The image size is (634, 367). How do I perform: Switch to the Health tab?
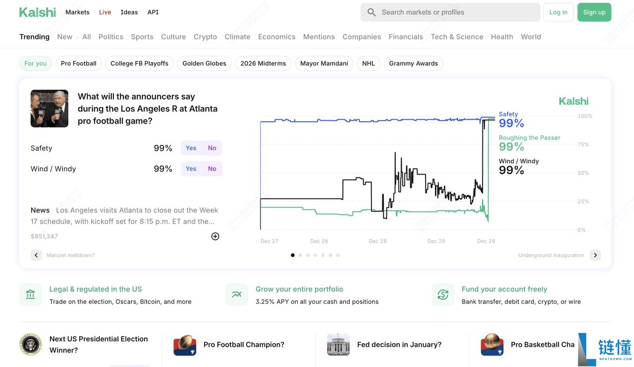click(502, 37)
